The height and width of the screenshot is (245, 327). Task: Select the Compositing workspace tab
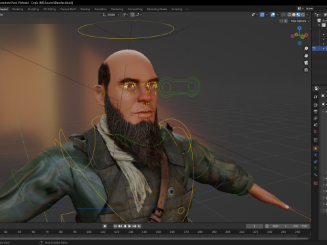[135, 10]
